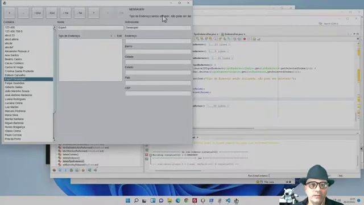The image size is (364, 205).
Task: Select contact 'José Antônio Medeiros'
Action: click(28, 95)
